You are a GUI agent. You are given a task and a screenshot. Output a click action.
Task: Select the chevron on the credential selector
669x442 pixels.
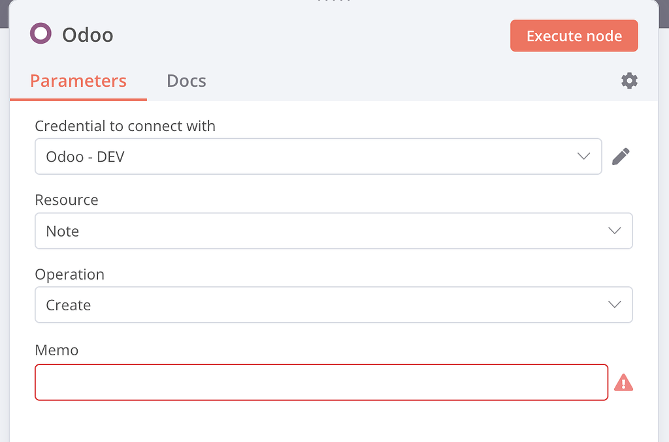(x=582, y=156)
